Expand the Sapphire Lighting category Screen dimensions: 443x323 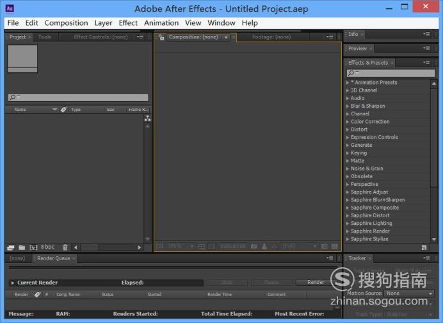[348, 224]
